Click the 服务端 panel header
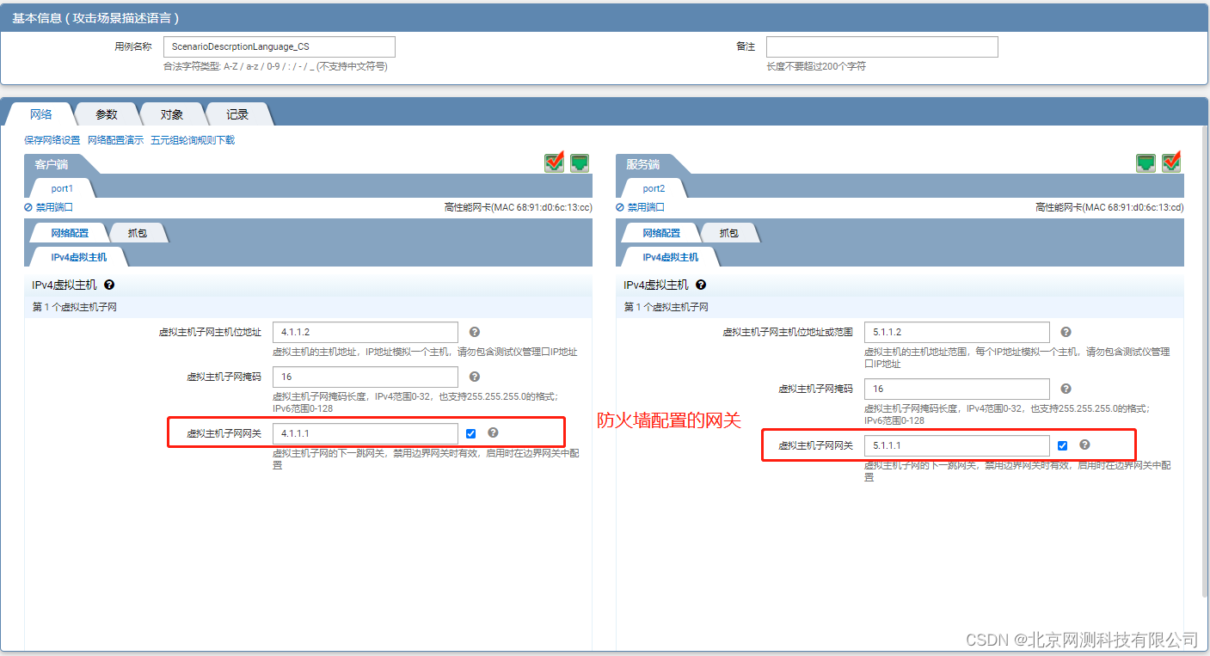Image resolution: width=1210 pixels, height=656 pixels. [643, 164]
